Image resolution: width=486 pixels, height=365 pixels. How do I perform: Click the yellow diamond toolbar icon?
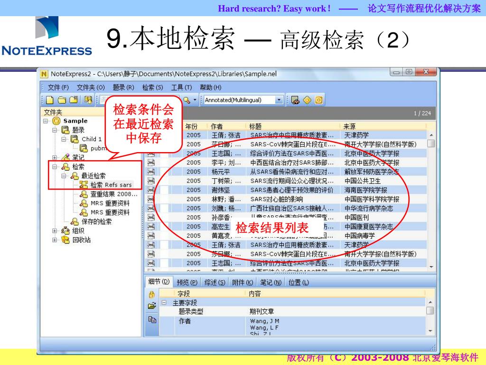(x=307, y=100)
